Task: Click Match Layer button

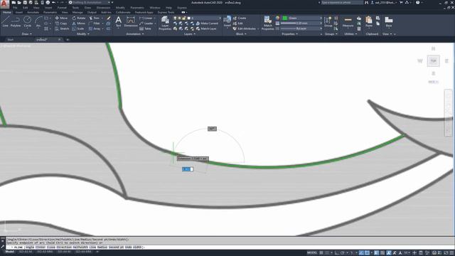Action: point(206,28)
